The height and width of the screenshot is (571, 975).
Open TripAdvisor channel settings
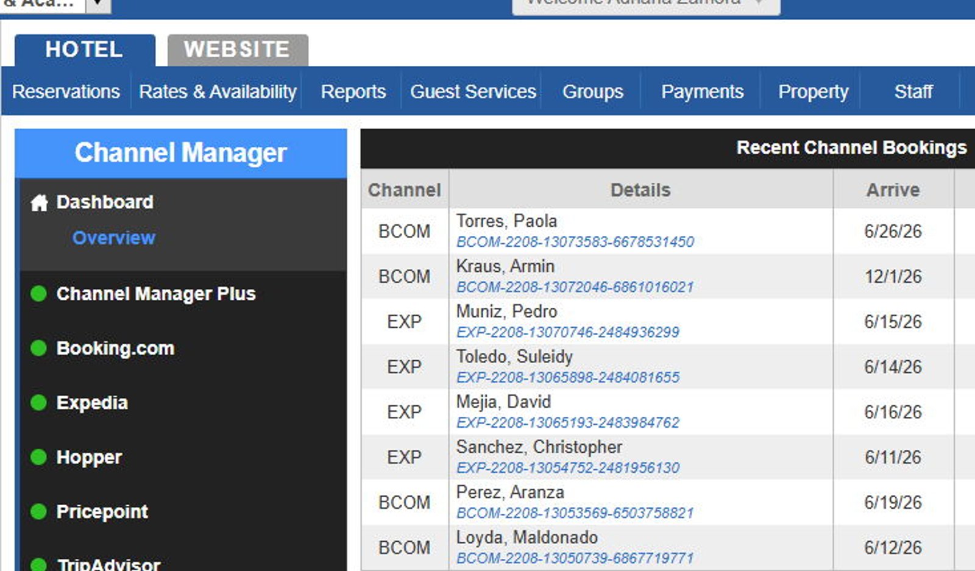tap(108, 564)
